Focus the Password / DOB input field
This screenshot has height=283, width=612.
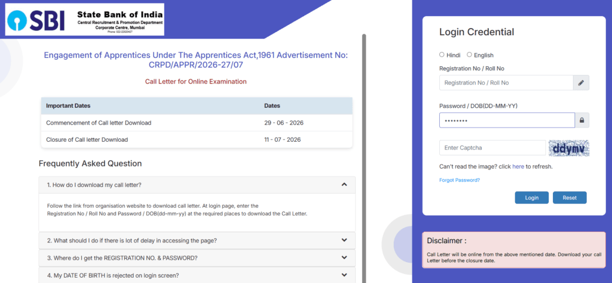click(507, 120)
